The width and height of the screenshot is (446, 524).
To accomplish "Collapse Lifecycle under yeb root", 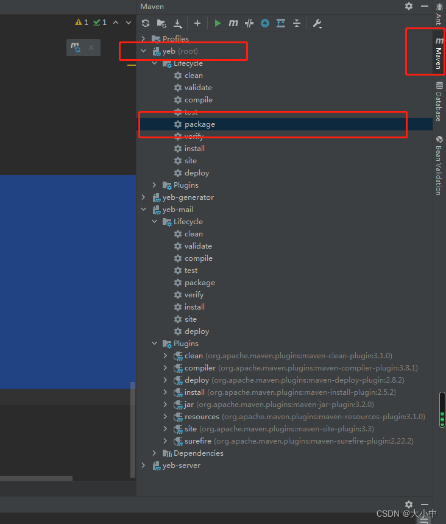I will tap(154, 63).
